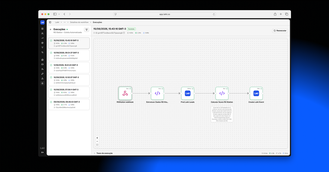The image size is (329, 172).
Task: Open the contacts people icon in the sidebar
Action: (42, 33)
